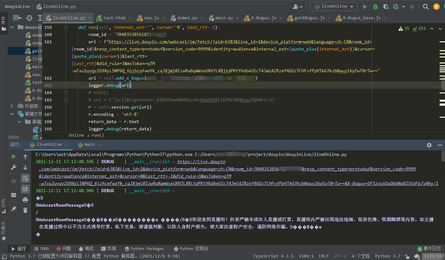The width and height of the screenshot is (445, 260).
Task: Click the UTF-8 encoding status bar item
Action: (340, 256)
